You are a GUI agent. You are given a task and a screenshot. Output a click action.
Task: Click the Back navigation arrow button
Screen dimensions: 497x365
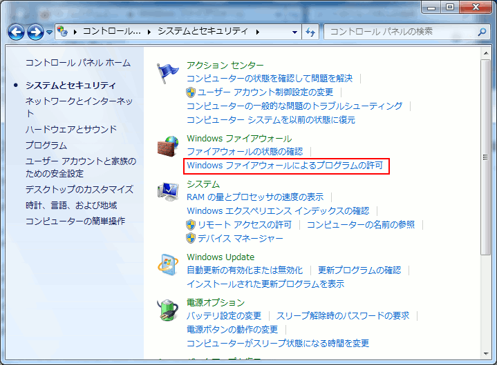tap(17, 32)
